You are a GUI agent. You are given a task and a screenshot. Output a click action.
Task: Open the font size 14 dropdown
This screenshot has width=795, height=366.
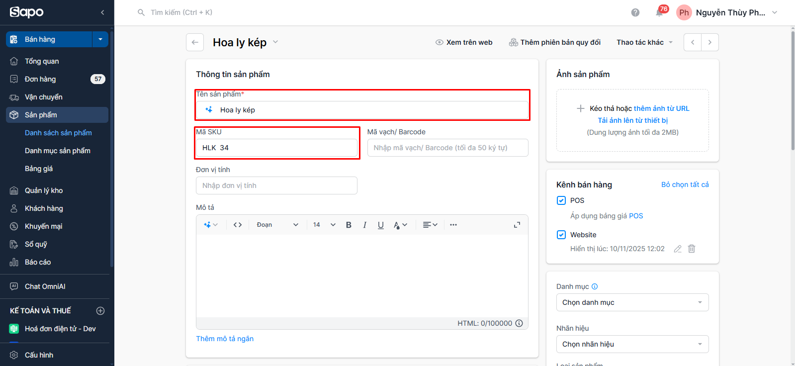pos(324,225)
